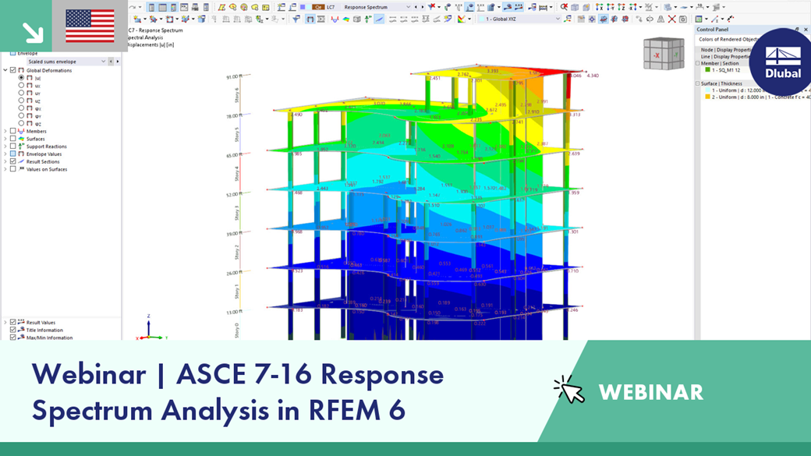Select the |u| radio button
Screen dimensions: 811x456
[21, 77]
